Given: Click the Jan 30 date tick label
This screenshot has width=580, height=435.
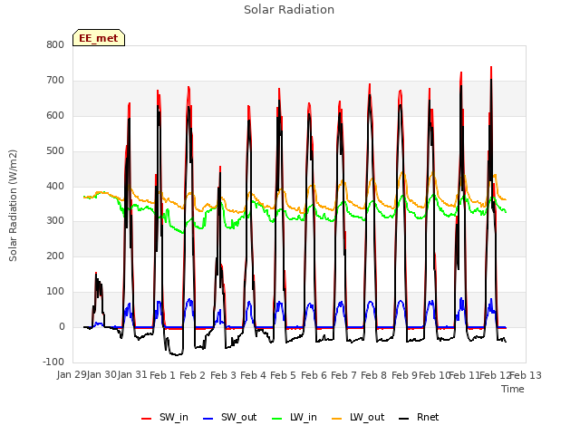Looking at the screenshot, I should coord(101,375).
